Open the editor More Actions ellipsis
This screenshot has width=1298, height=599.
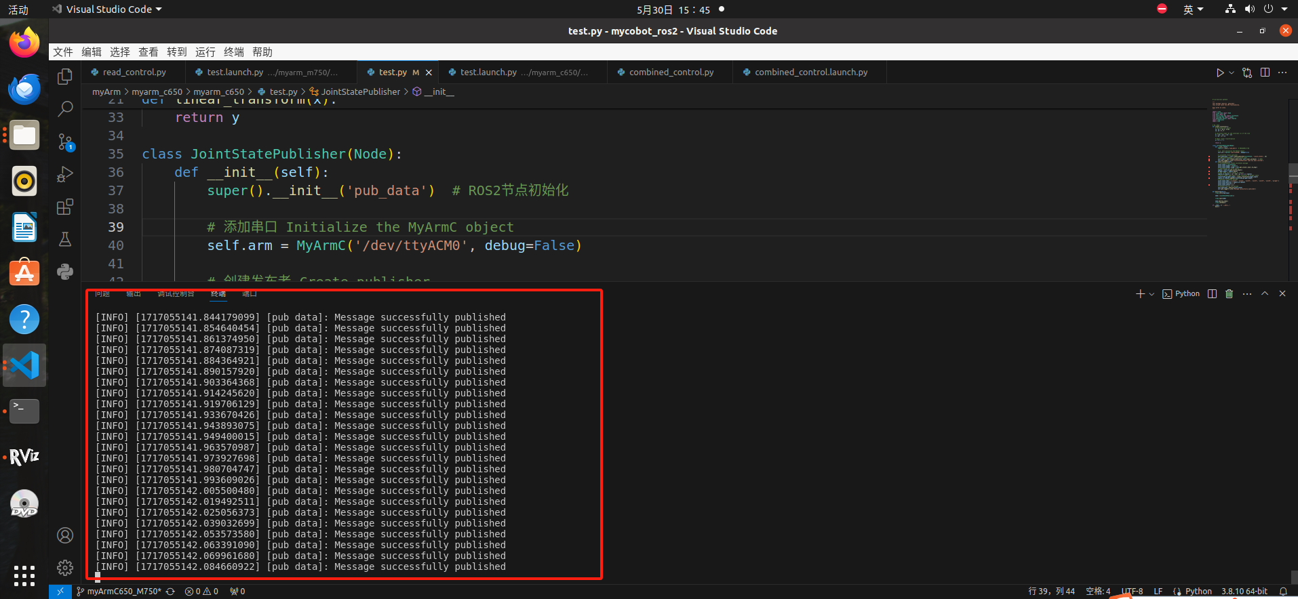coord(1282,73)
